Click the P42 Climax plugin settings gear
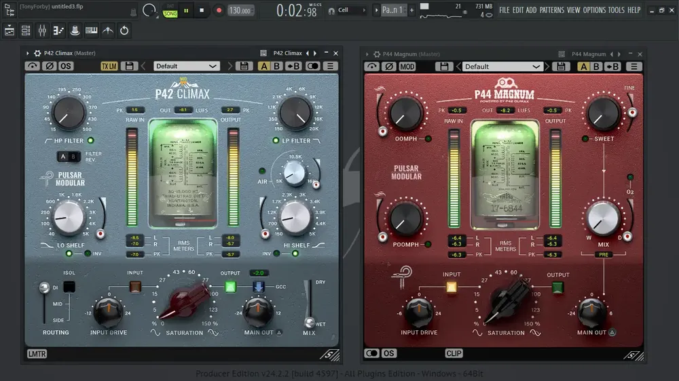Viewport: 679px width, 381px height. click(37, 53)
